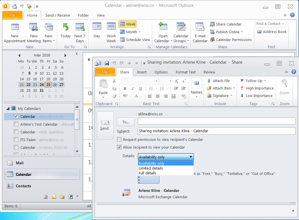
Task: Uncheck Allow recipient to view your Calendar
Action: click(119, 147)
